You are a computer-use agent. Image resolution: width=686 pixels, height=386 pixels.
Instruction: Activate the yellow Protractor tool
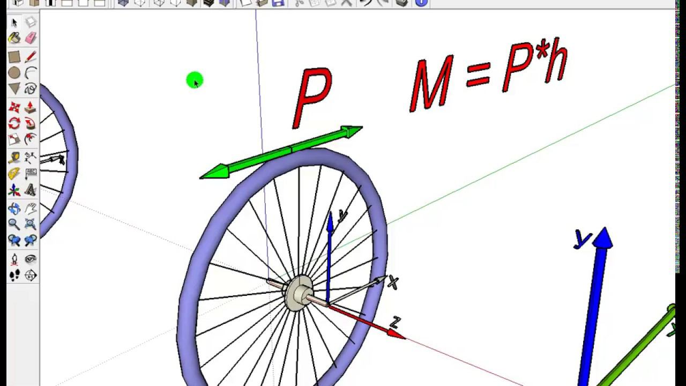[14, 174]
